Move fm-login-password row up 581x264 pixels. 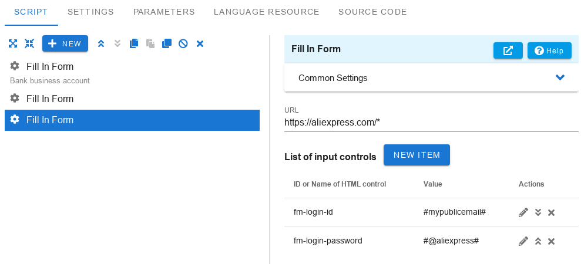coord(538,242)
